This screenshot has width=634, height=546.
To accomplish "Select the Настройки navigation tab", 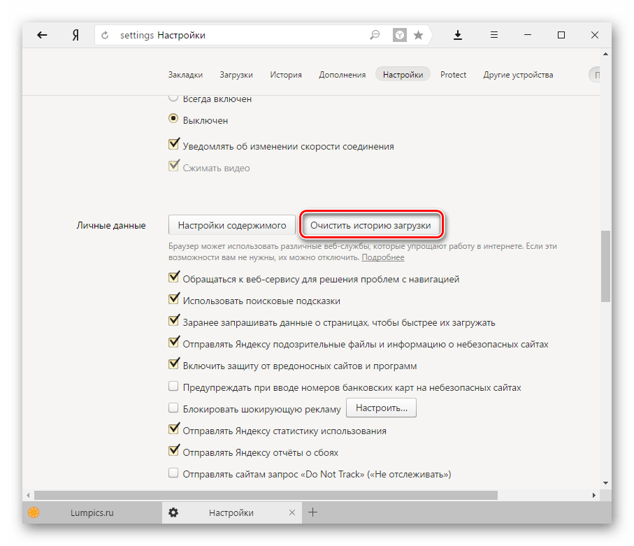I will click(x=403, y=74).
